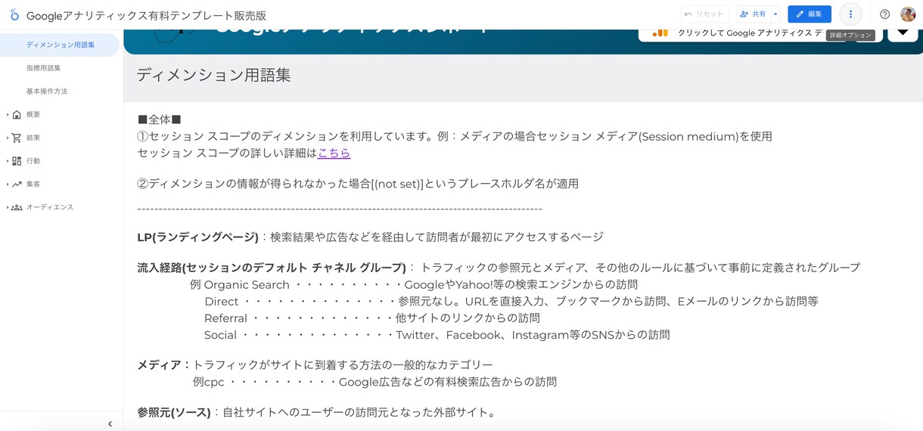Click the Organic Search example line
Viewport: 923px width, 431px height.
pos(414,284)
